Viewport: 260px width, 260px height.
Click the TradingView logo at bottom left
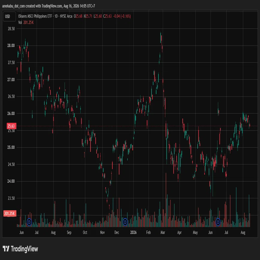pyautogui.click(x=20, y=249)
